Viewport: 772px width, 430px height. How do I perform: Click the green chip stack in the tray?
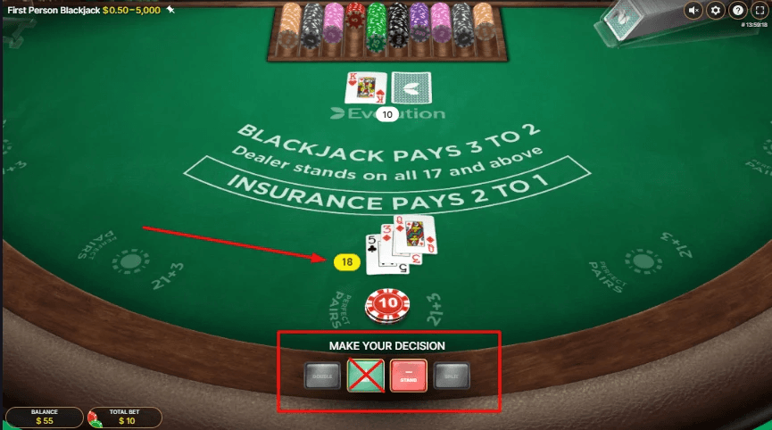[377, 27]
